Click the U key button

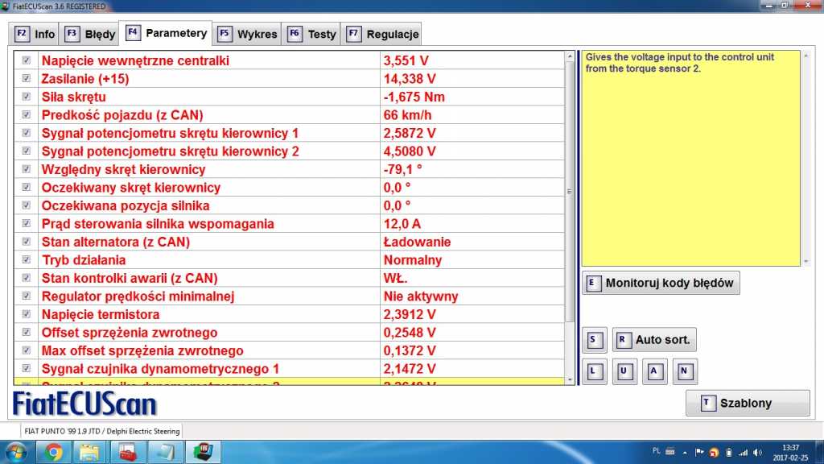[624, 371]
